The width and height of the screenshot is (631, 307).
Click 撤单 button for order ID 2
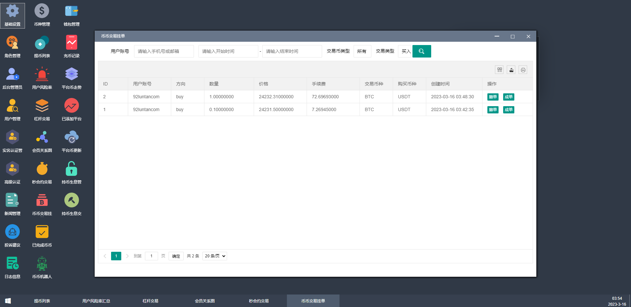pyautogui.click(x=493, y=97)
